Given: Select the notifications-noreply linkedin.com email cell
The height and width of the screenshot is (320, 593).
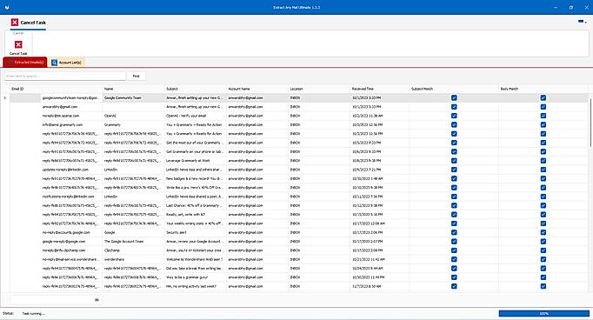Looking at the screenshot, I should [x=72, y=197].
